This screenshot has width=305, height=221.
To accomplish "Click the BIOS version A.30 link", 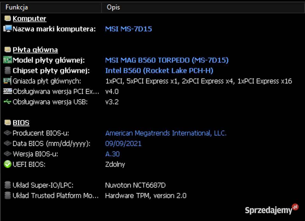I will (112, 154).
